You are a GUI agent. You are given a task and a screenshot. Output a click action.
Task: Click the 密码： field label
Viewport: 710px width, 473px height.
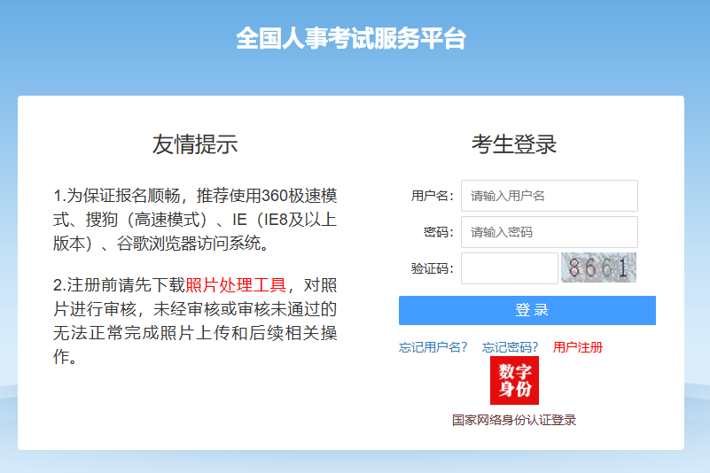click(x=439, y=232)
